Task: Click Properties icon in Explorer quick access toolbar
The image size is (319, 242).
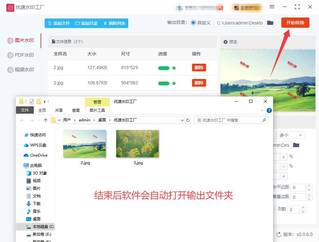Action: pyautogui.click(x=32, y=101)
